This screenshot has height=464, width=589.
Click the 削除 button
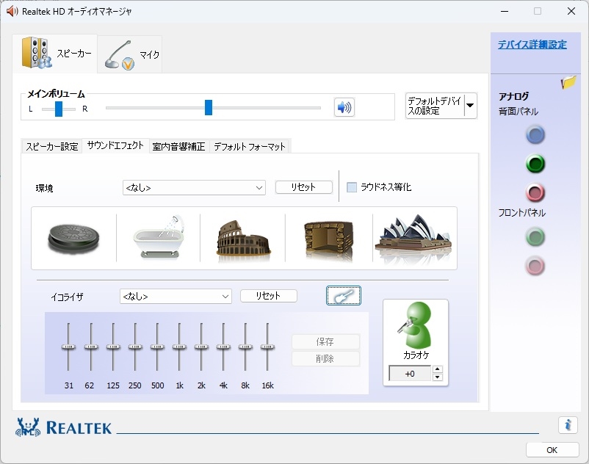tap(325, 358)
